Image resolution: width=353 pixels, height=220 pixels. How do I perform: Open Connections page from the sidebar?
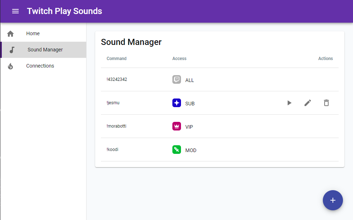point(40,66)
